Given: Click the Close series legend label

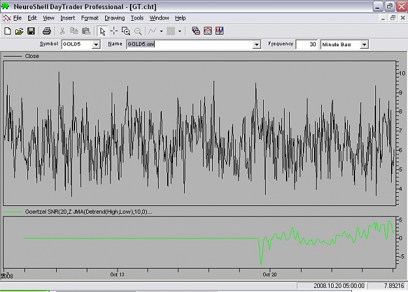Looking at the screenshot, I should 32,56.
